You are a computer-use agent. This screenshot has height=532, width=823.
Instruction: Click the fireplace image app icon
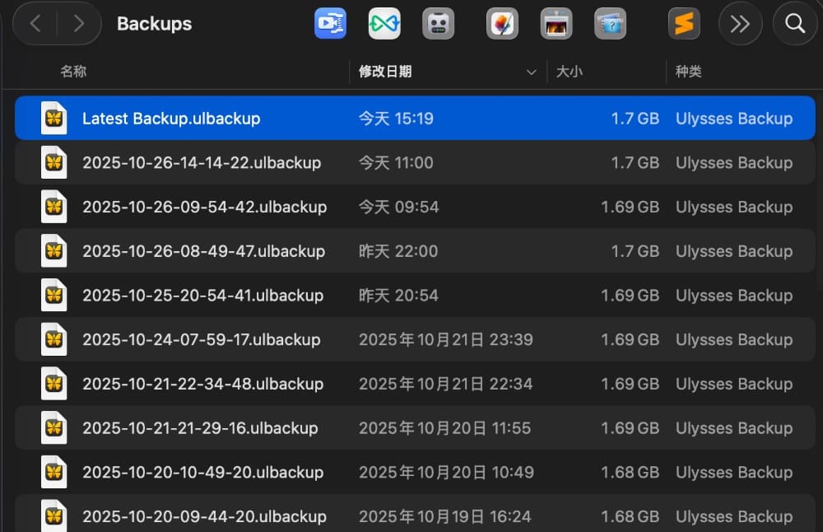pyautogui.click(x=556, y=23)
